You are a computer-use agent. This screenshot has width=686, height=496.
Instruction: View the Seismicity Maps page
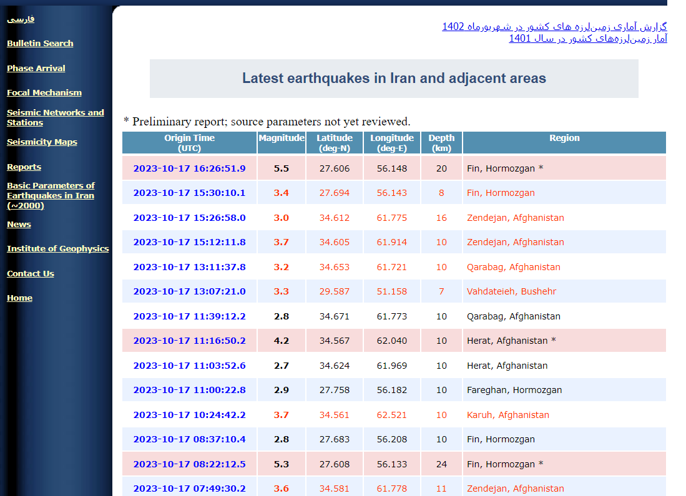[x=42, y=142]
